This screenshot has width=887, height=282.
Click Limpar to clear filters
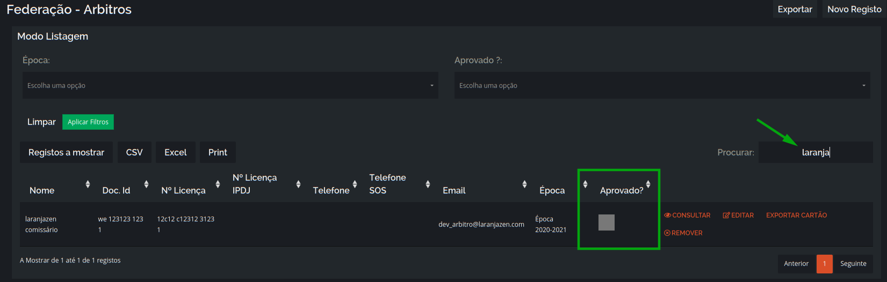click(41, 122)
